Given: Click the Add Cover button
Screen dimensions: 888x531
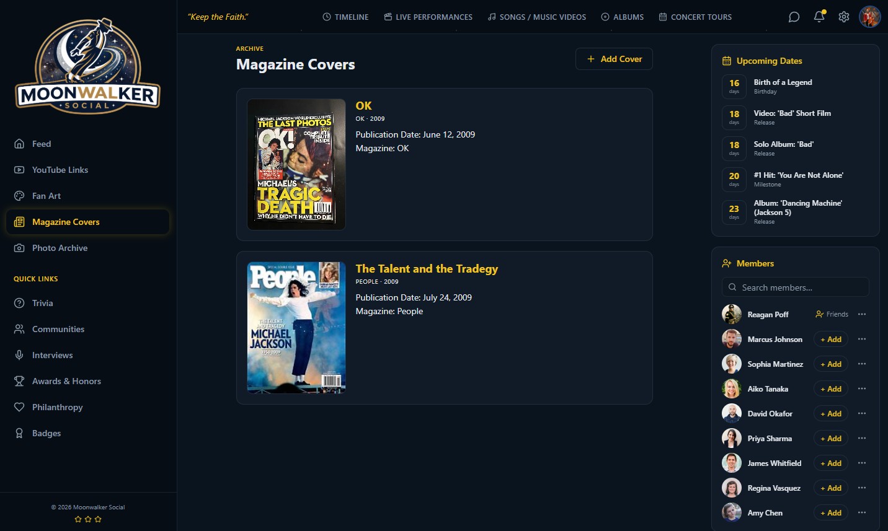Looking at the screenshot, I should tap(614, 59).
